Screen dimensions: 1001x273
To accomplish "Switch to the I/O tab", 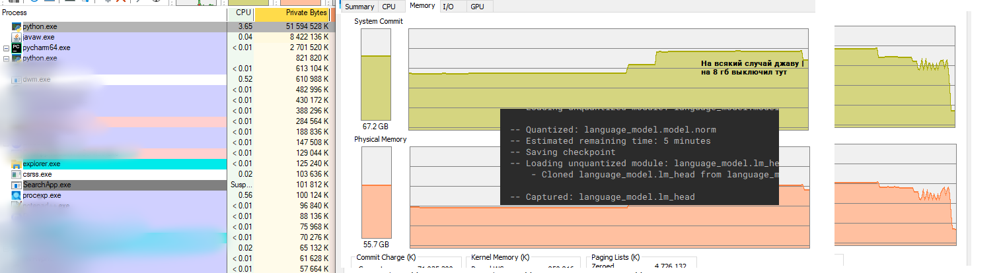I will 448,7.
